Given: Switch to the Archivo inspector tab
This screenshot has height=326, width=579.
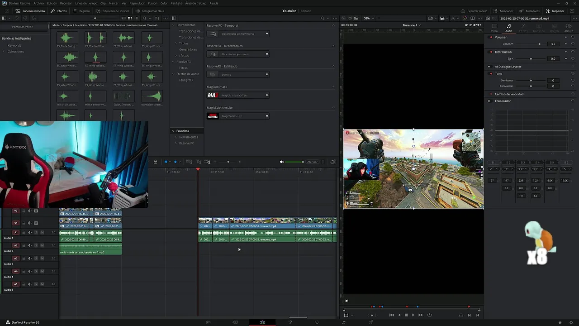Looking at the screenshot, I should click(569, 28).
